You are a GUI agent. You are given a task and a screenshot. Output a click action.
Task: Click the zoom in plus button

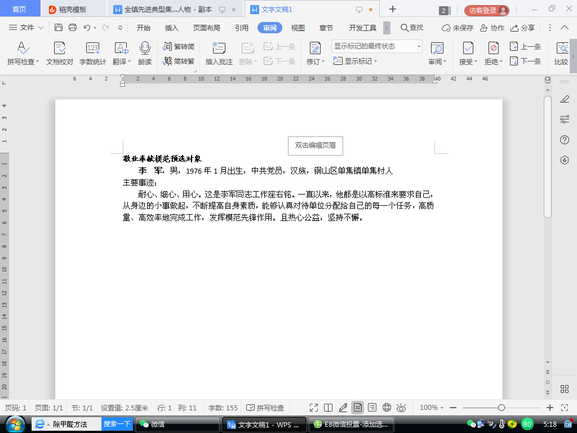point(550,408)
